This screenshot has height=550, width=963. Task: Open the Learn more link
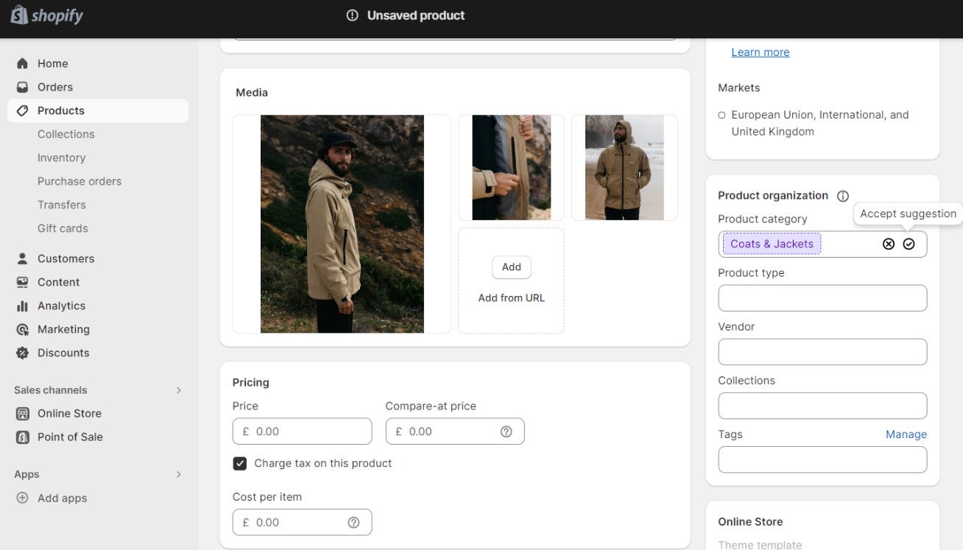(760, 52)
